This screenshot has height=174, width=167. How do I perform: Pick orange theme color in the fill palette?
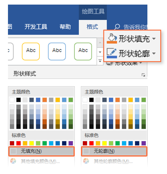[45, 100]
